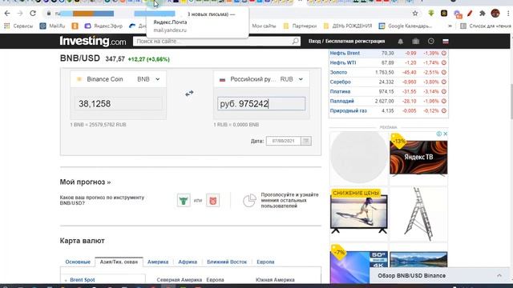
Task: Open the extensions puzzle icon
Action: (483, 14)
